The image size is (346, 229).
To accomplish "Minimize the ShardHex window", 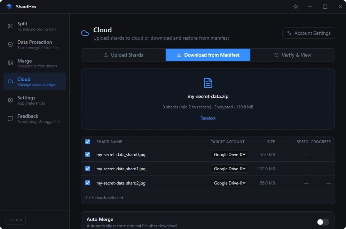I will click(310, 7).
